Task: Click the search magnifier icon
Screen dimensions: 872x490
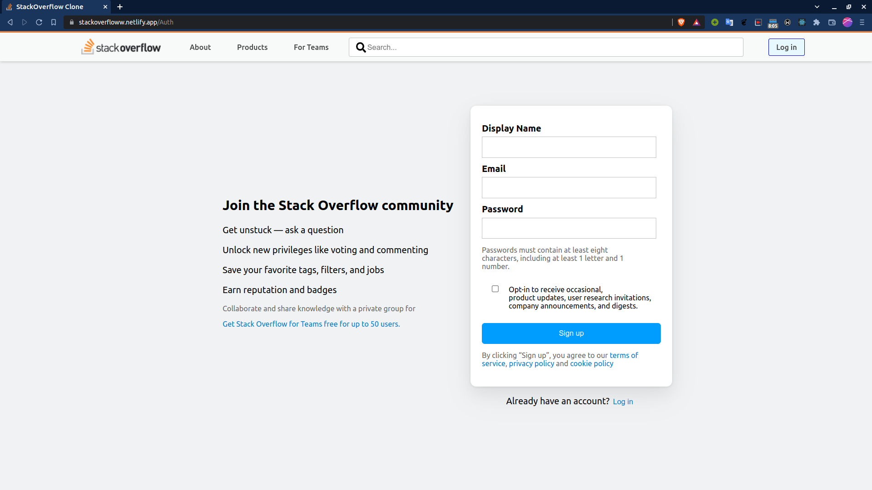Action: point(361,47)
